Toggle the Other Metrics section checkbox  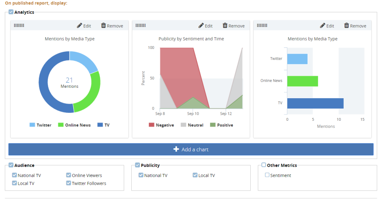click(x=264, y=165)
